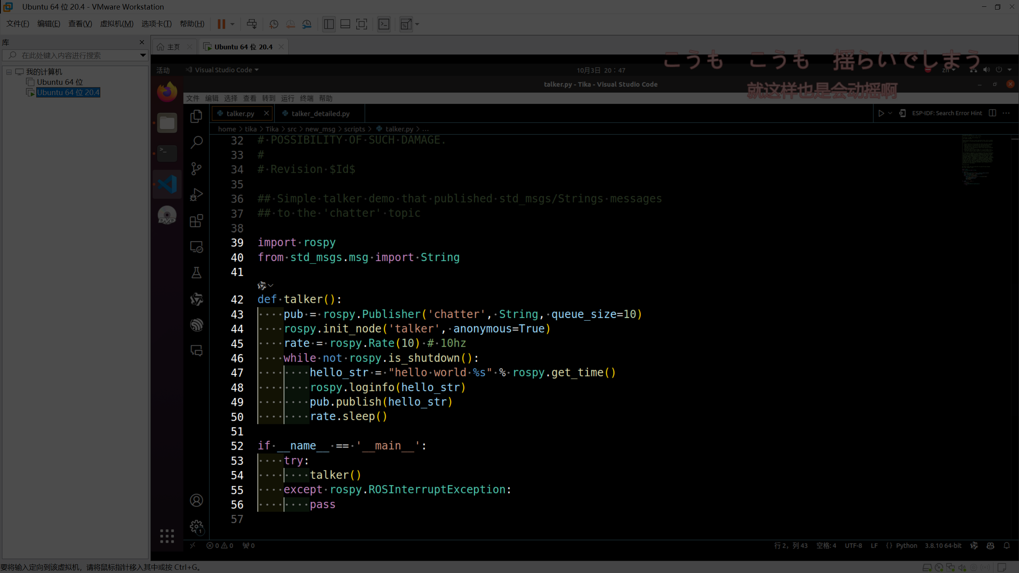
Task: Expand the Run Python file dropdown arrow
Action: (x=890, y=113)
